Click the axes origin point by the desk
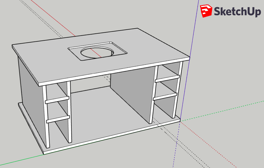The height and width of the screenshot is (168, 264). pos(181,120)
